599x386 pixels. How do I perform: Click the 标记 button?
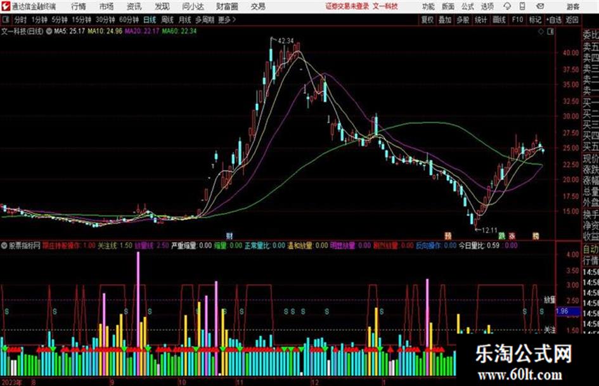535,20
